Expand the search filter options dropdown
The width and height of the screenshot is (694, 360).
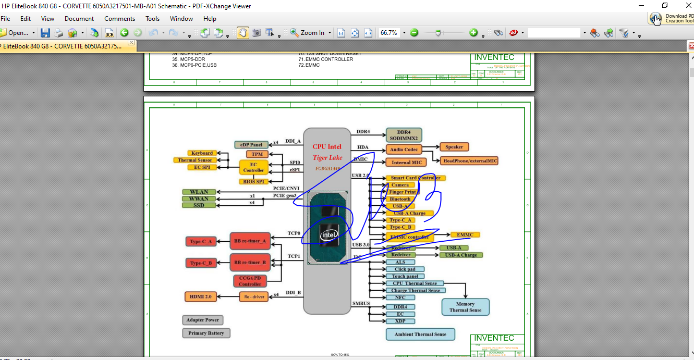634,33
